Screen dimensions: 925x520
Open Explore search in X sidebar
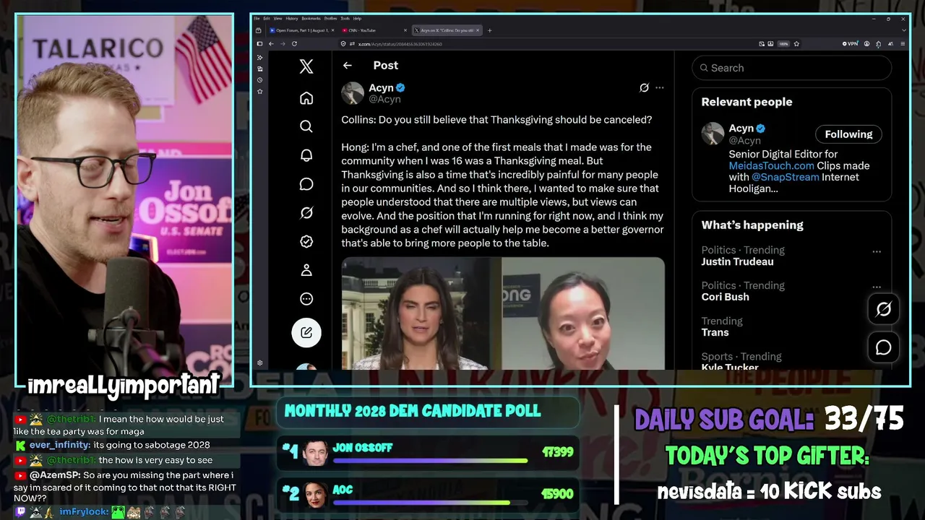306,126
